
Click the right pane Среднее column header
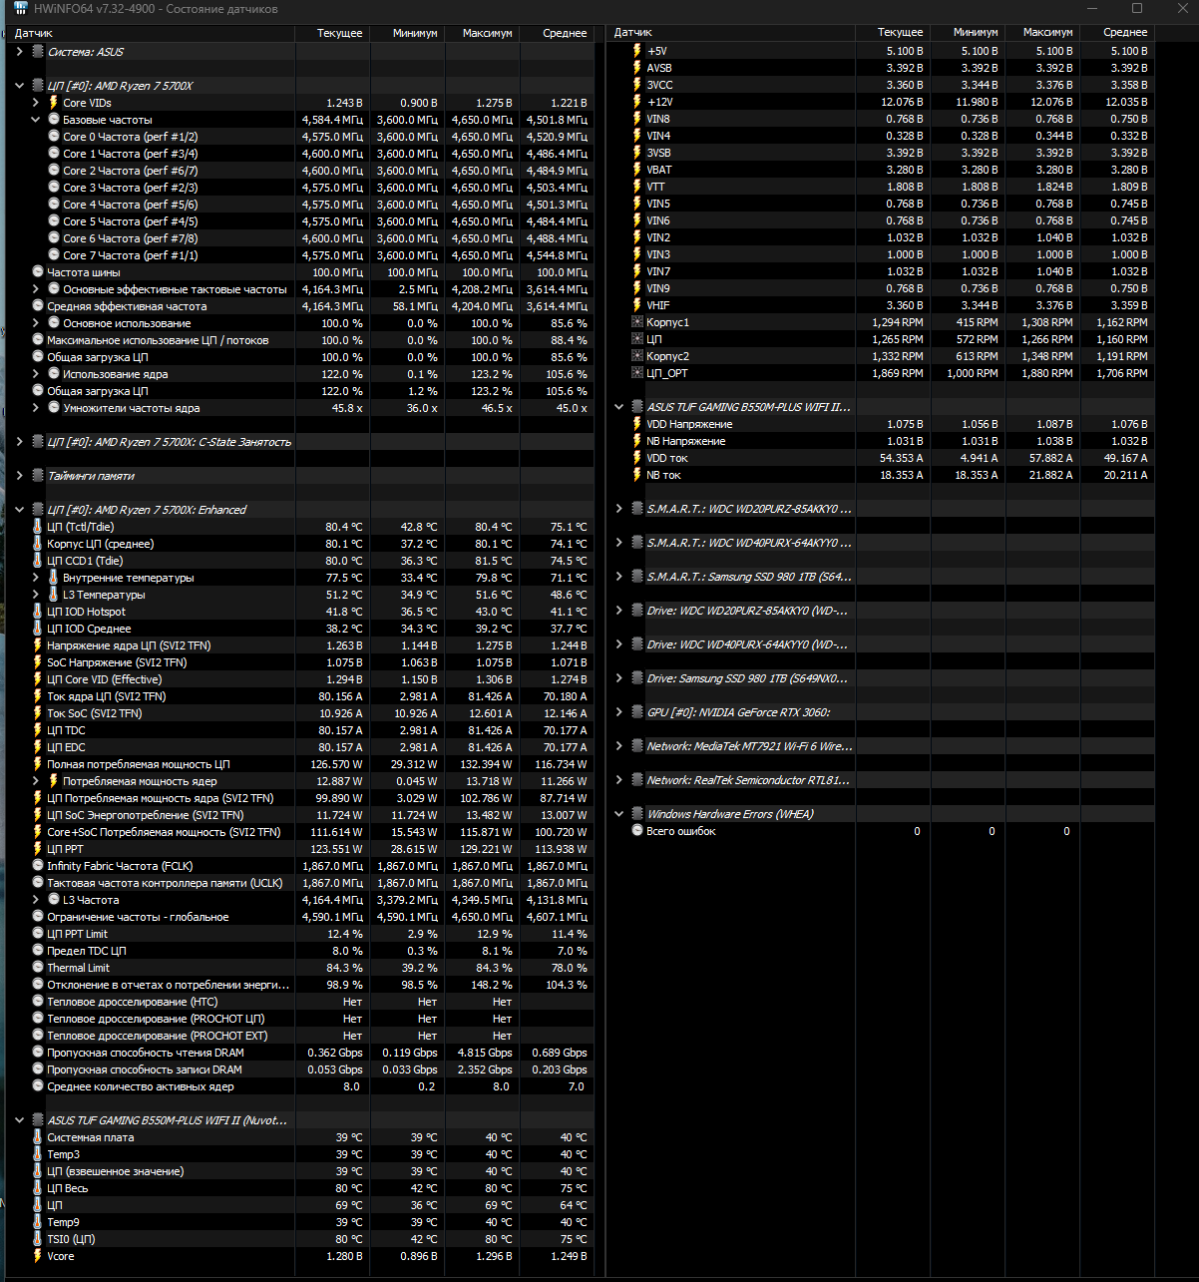[1117, 33]
